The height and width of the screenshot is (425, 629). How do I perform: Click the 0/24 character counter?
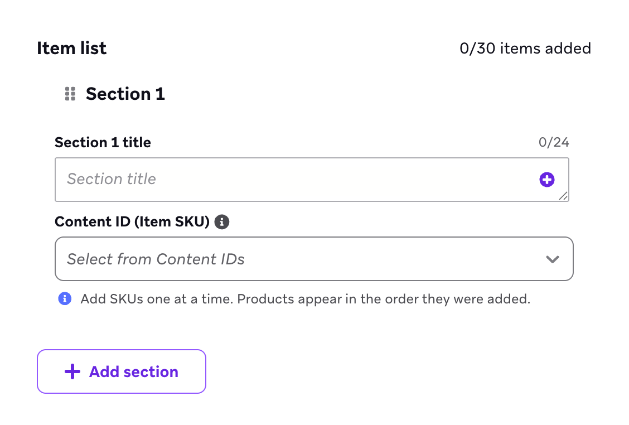(553, 142)
